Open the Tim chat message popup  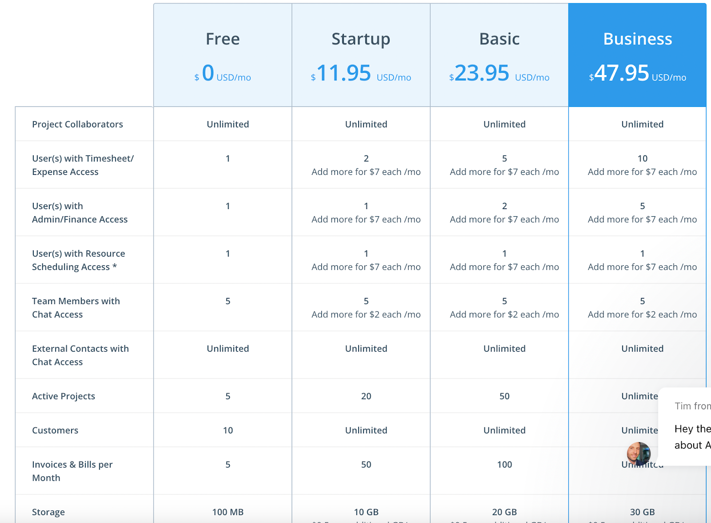(x=685, y=426)
